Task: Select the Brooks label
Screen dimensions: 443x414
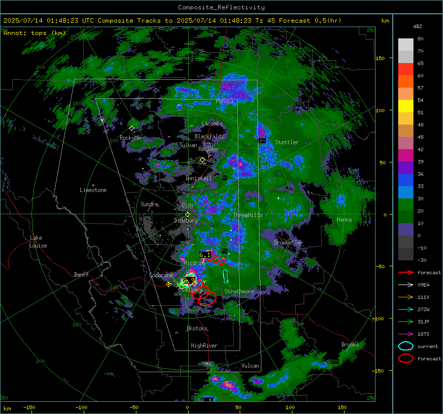Action: 350,345
